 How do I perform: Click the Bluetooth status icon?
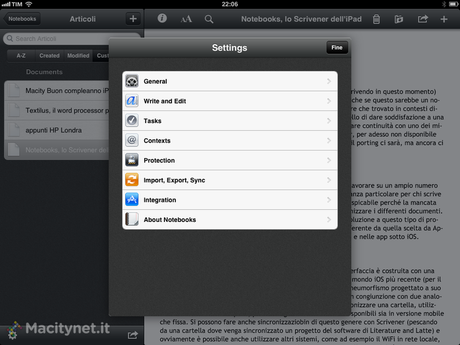444,4
